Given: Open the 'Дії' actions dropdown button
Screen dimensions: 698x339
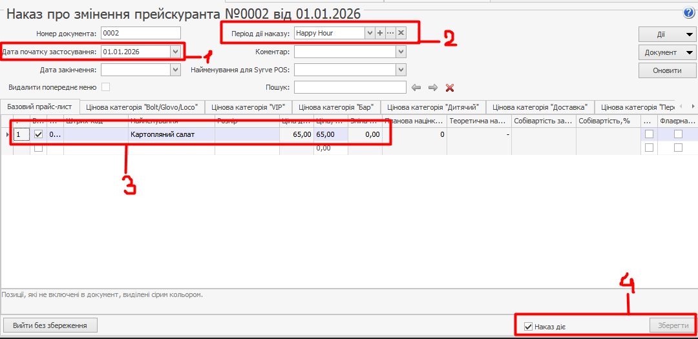Looking at the screenshot, I should 667,34.
